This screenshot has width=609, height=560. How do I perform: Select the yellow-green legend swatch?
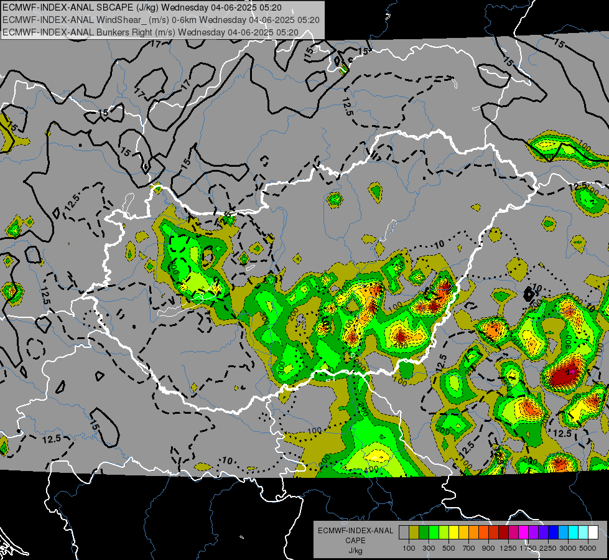coord(444,532)
